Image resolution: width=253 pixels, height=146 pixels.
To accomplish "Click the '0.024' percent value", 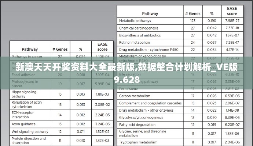I will click(x=81, y=57).
